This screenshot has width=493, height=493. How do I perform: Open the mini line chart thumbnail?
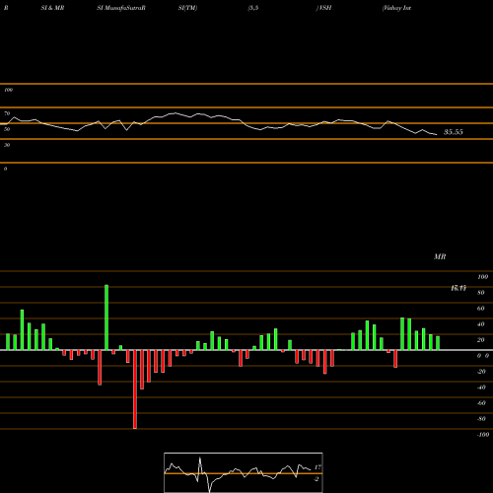pyautogui.click(x=244, y=472)
